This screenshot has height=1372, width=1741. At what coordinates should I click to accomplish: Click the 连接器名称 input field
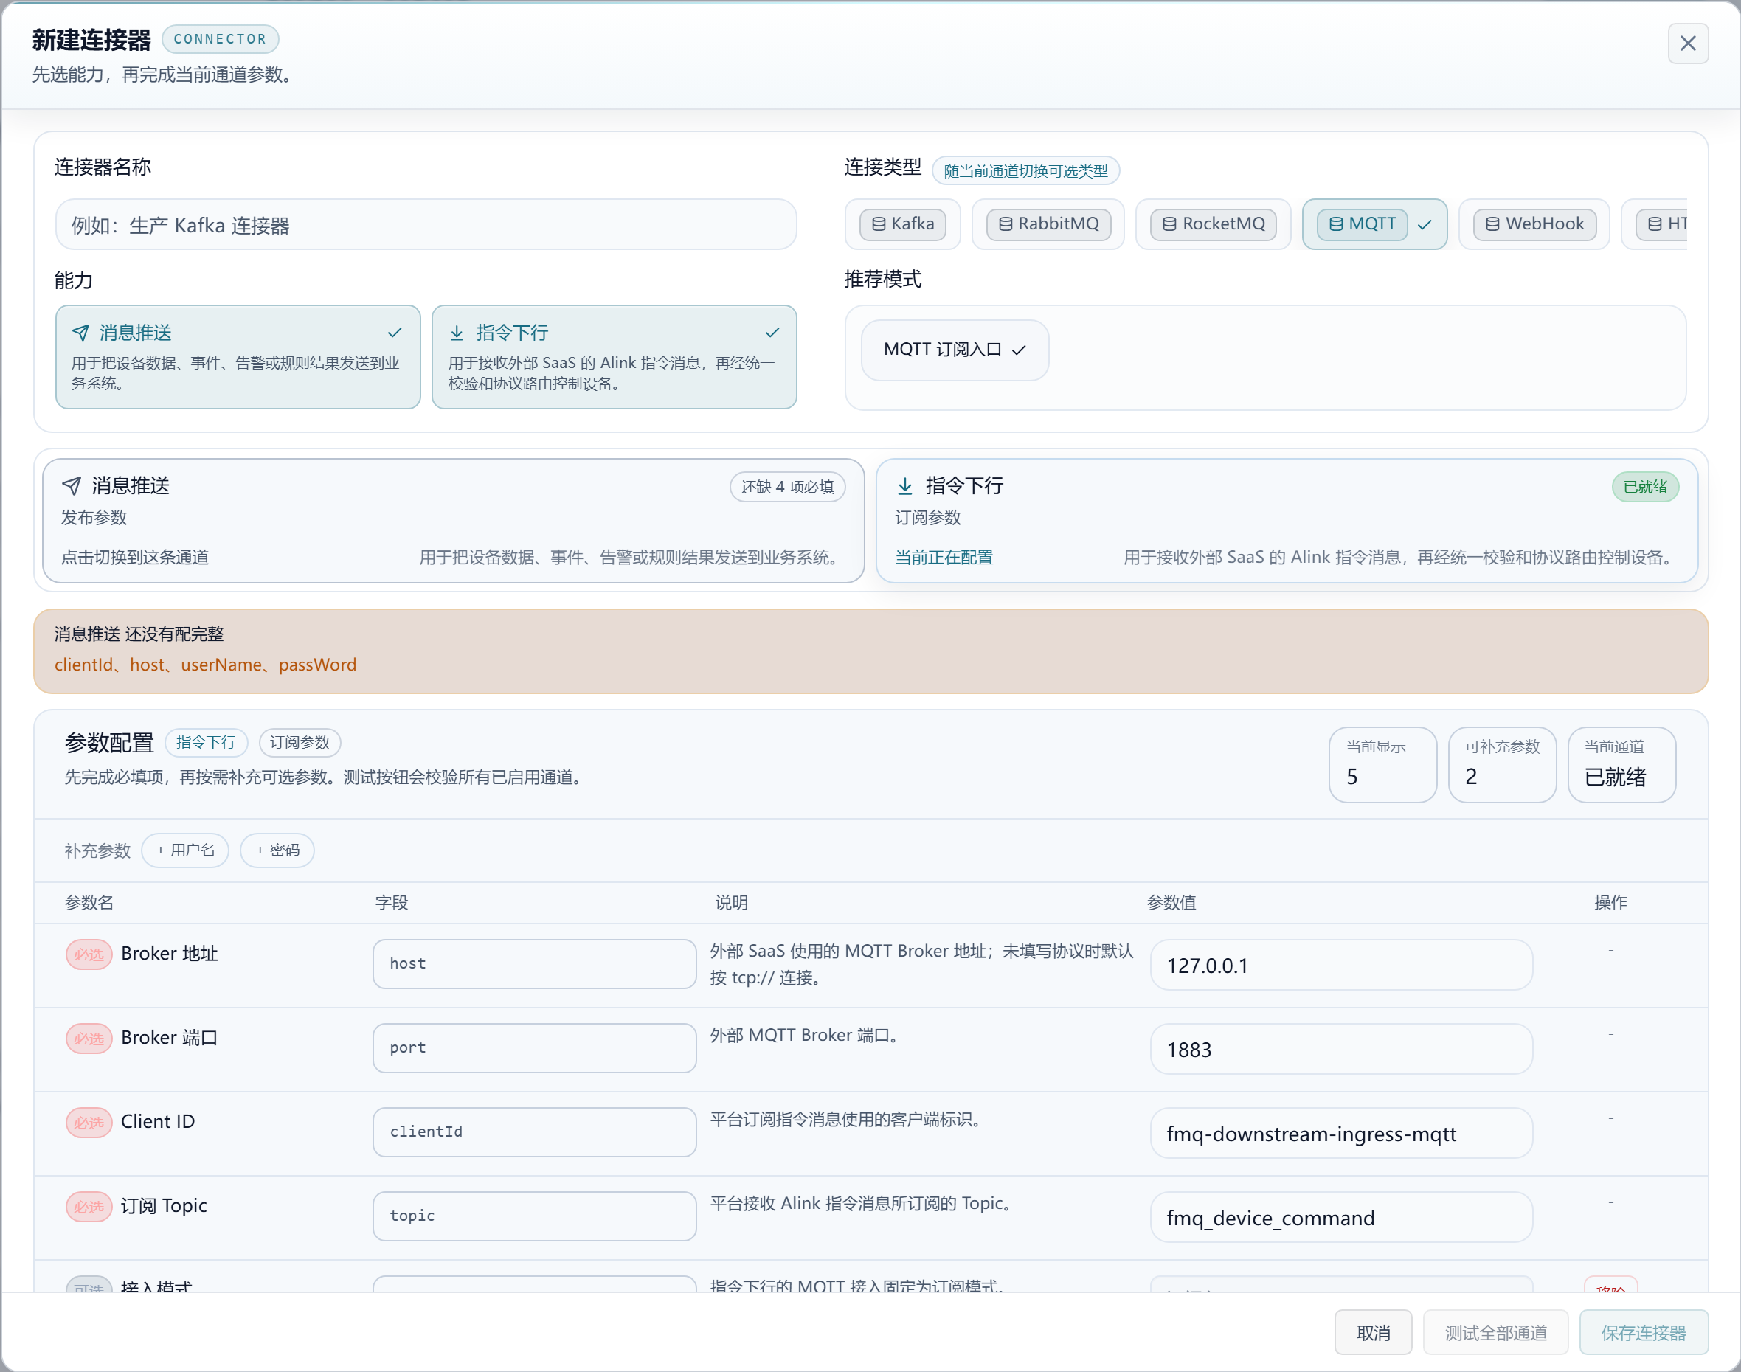point(426,225)
